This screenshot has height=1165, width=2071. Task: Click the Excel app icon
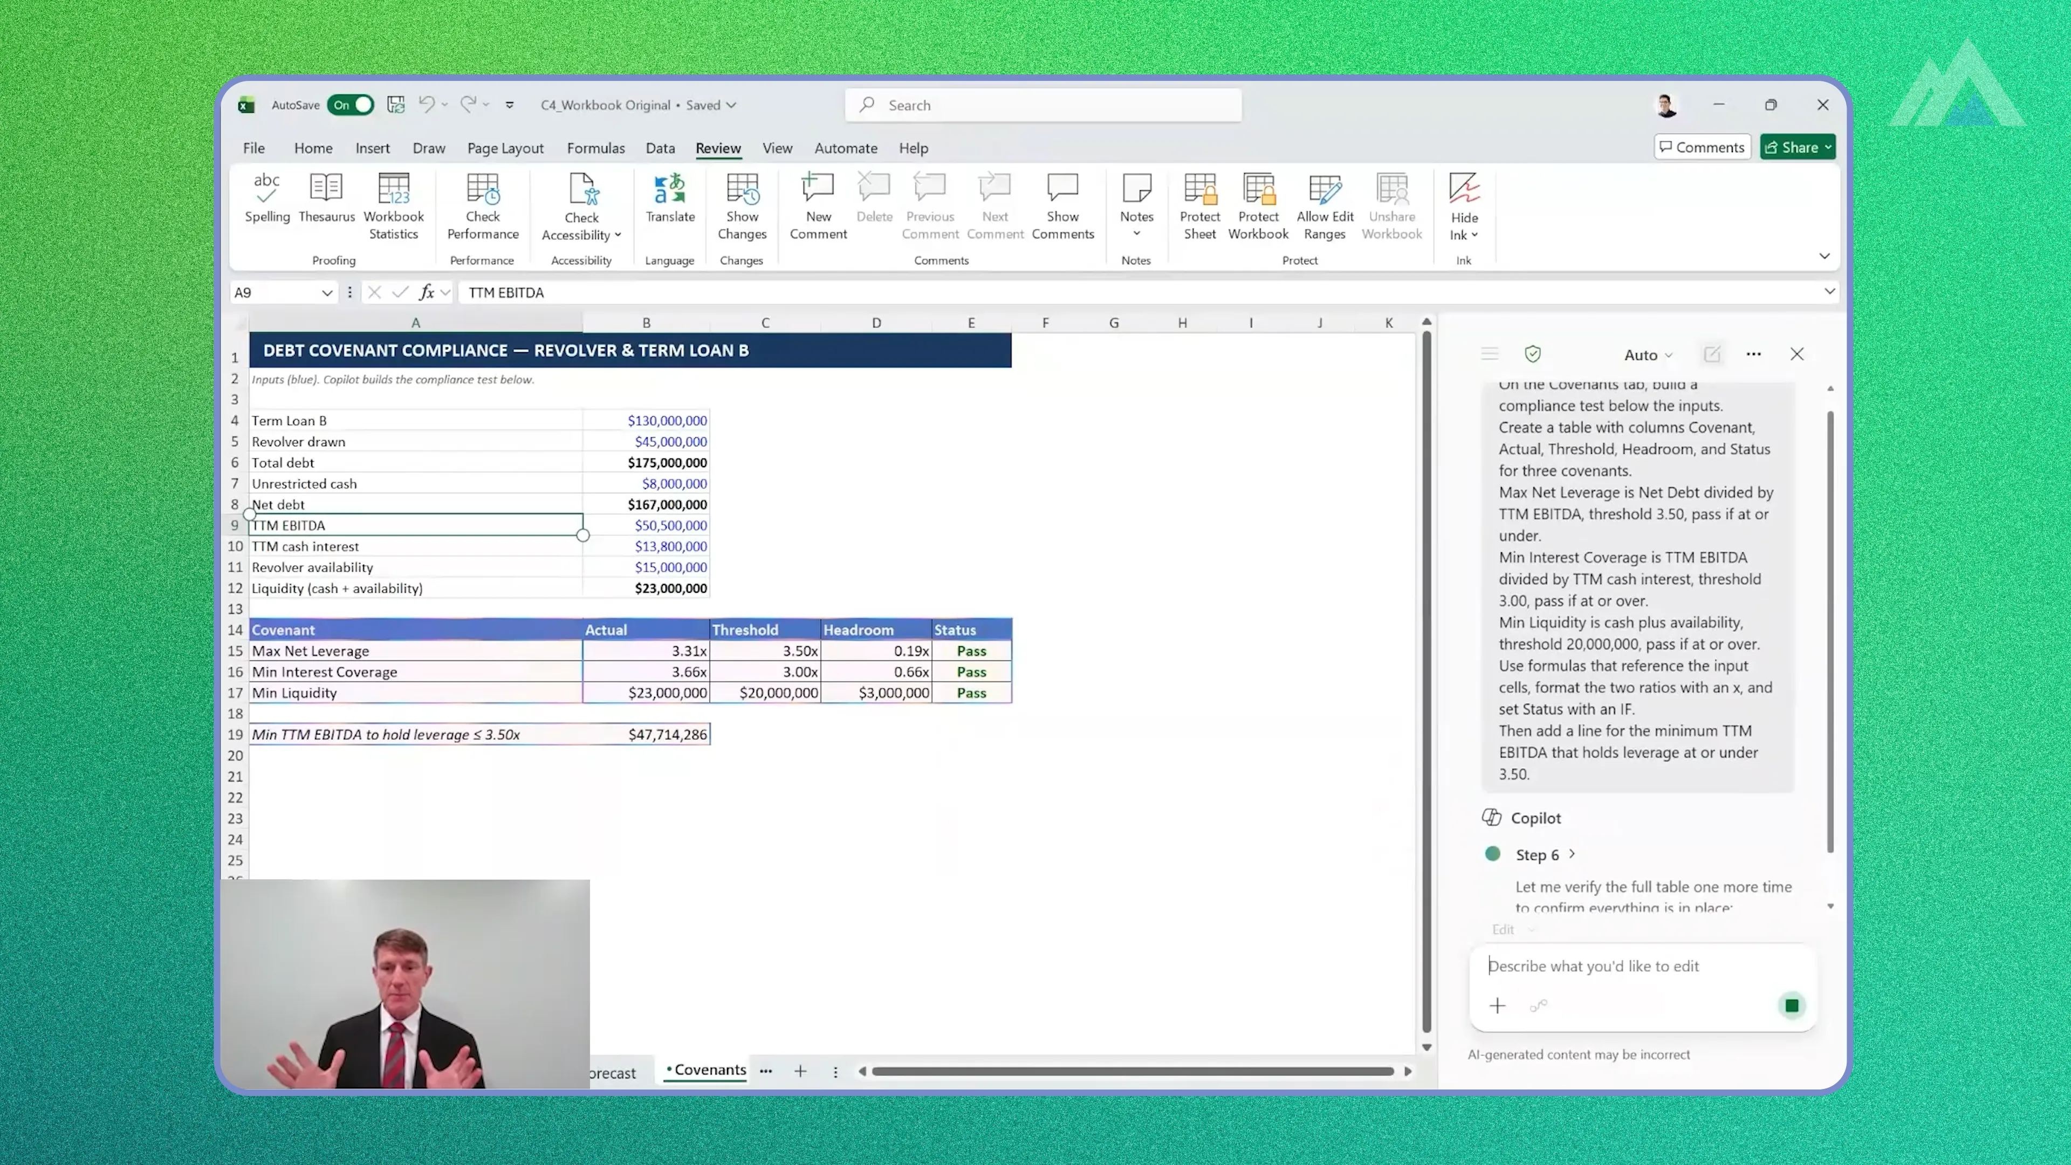click(x=246, y=105)
